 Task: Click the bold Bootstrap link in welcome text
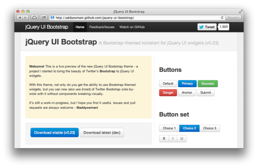click(x=107, y=71)
